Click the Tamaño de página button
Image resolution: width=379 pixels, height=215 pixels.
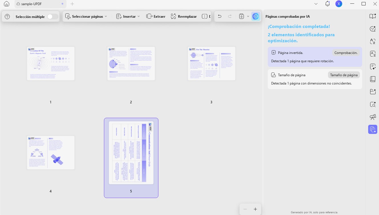(344, 75)
